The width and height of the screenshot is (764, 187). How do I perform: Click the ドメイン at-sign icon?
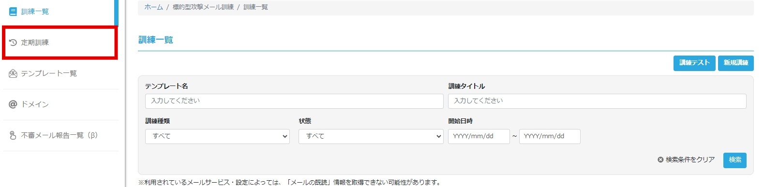click(13, 104)
